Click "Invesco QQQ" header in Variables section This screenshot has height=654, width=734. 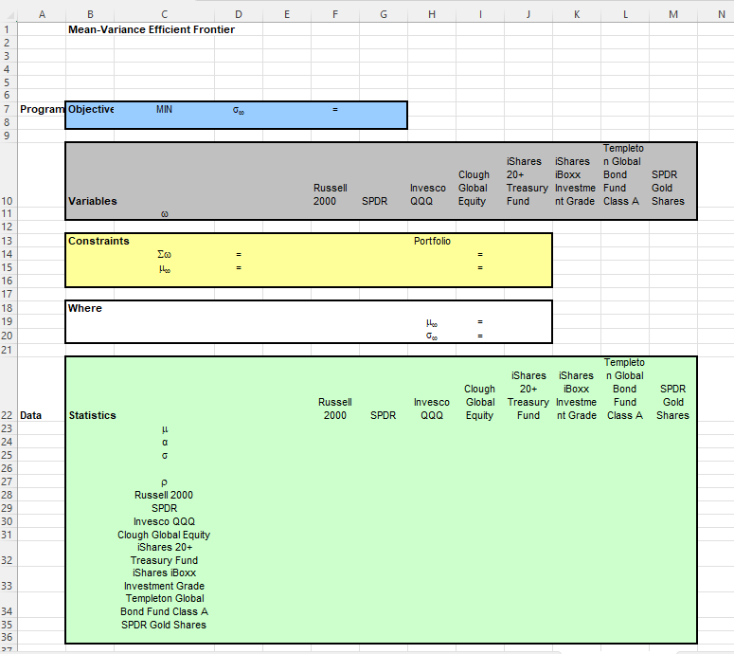coord(428,194)
